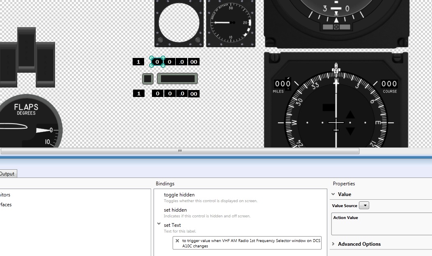This screenshot has width=432, height=256.
Task: Select the bottom-row '1' frequency label
Action: 139,93
